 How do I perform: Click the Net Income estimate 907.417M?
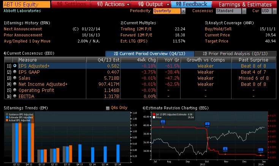109,84
